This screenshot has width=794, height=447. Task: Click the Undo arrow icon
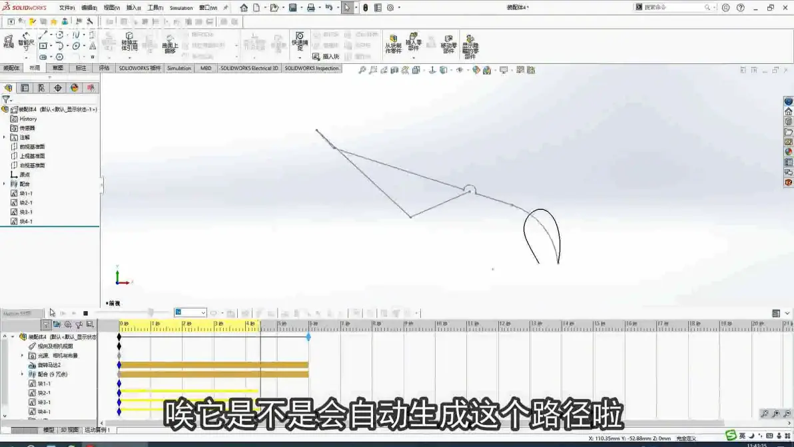tap(329, 7)
